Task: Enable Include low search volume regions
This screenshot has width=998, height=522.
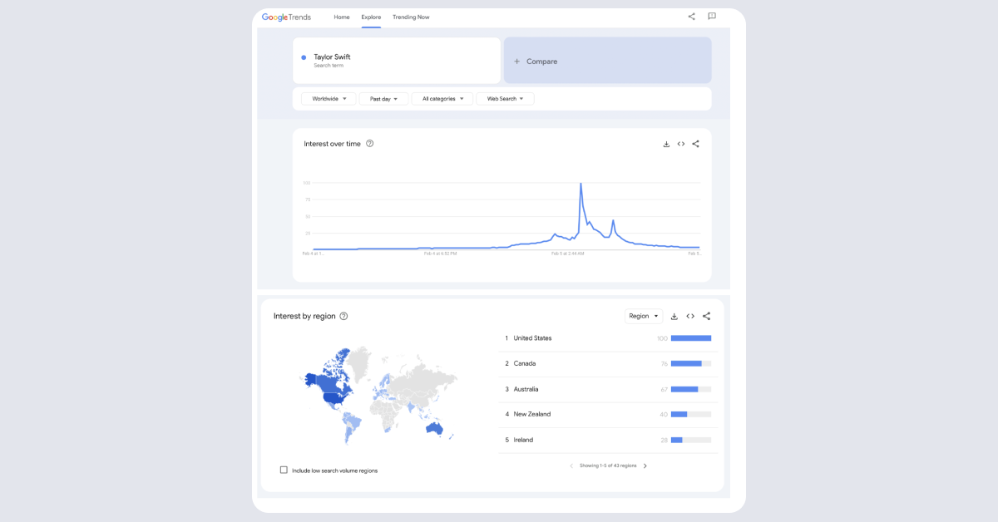Action: click(284, 470)
